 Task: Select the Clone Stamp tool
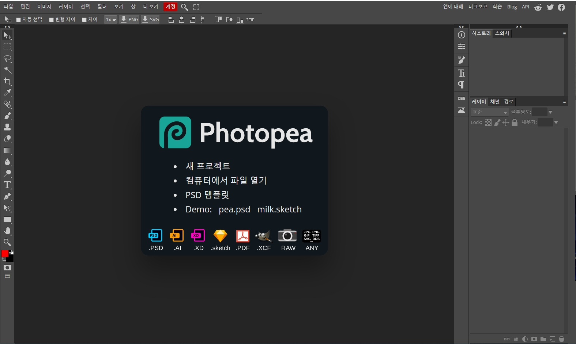[7, 127]
